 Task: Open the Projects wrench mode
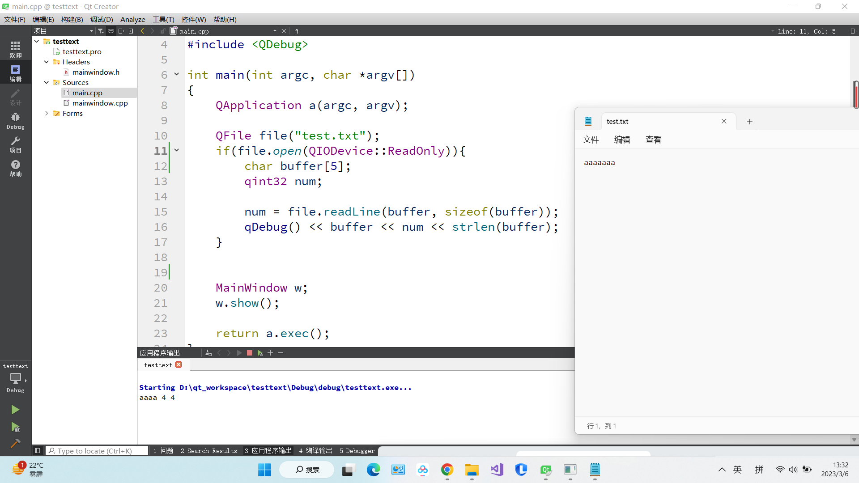tap(15, 144)
